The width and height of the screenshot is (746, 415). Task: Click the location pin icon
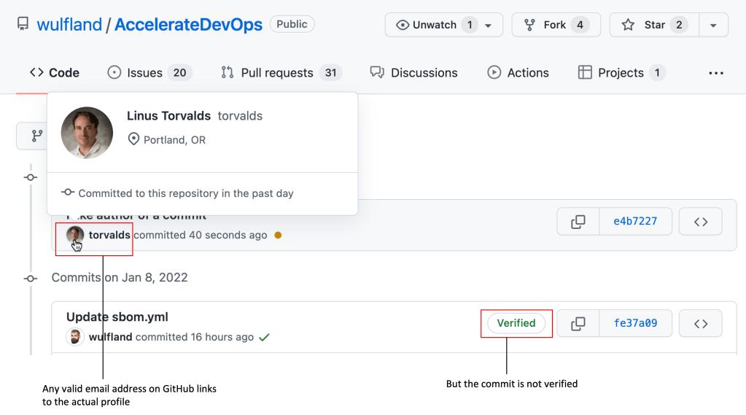coord(133,139)
